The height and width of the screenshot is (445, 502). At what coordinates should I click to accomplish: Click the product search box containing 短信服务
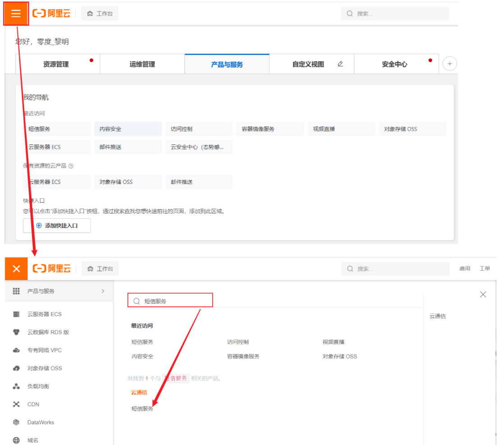170,300
